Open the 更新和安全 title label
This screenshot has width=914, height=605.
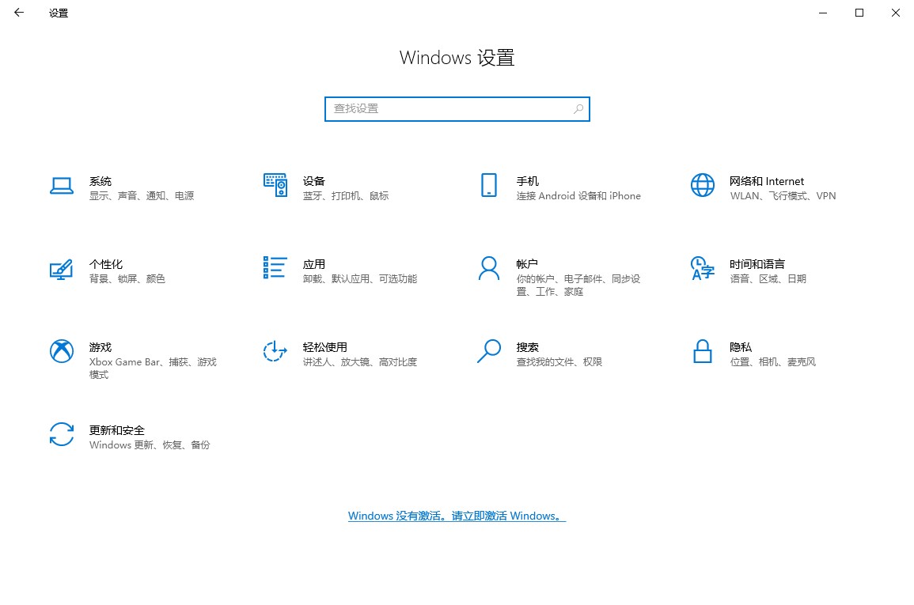click(x=117, y=430)
